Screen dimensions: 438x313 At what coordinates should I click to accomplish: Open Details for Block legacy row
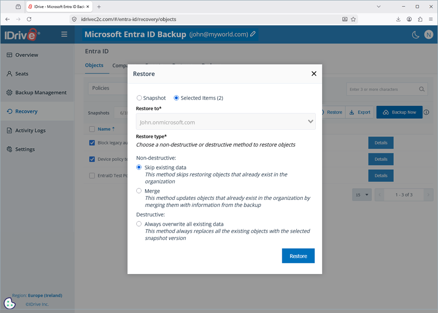pos(381,143)
